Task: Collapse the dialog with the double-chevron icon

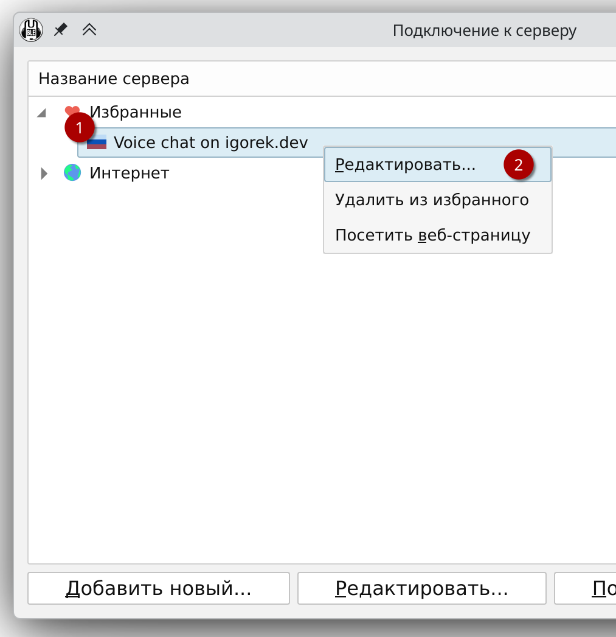Action: pos(89,29)
